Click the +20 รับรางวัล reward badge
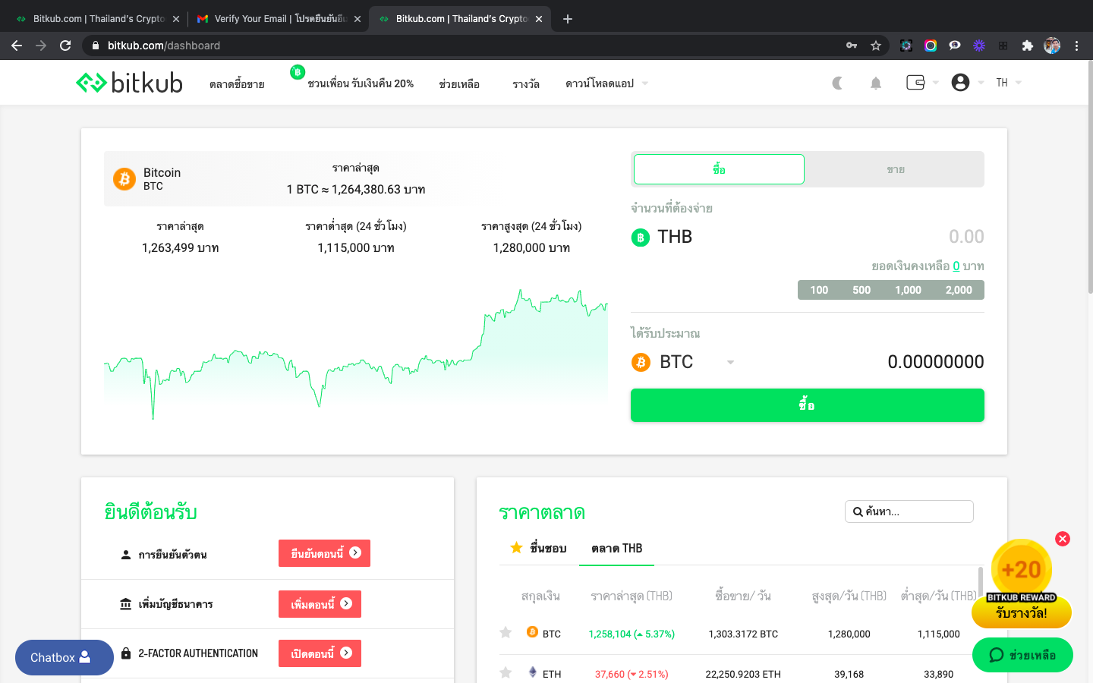The width and height of the screenshot is (1093, 683). pyautogui.click(x=1022, y=584)
